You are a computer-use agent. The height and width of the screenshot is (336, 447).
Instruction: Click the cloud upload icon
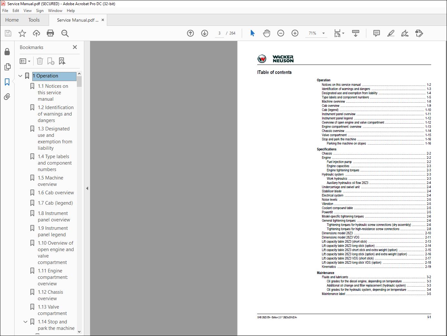[x=36, y=33]
